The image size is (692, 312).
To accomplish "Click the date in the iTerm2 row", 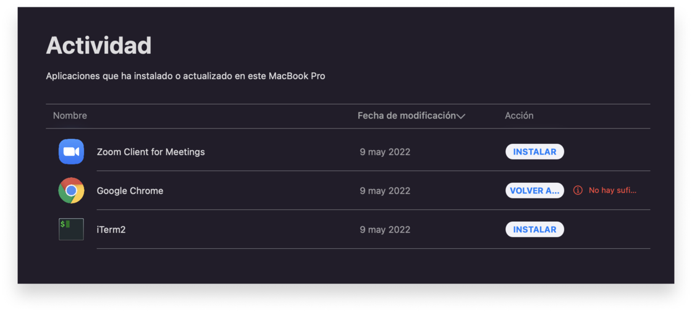I will pos(385,229).
